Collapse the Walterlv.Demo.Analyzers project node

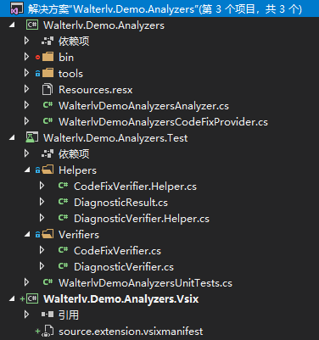click(12, 25)
